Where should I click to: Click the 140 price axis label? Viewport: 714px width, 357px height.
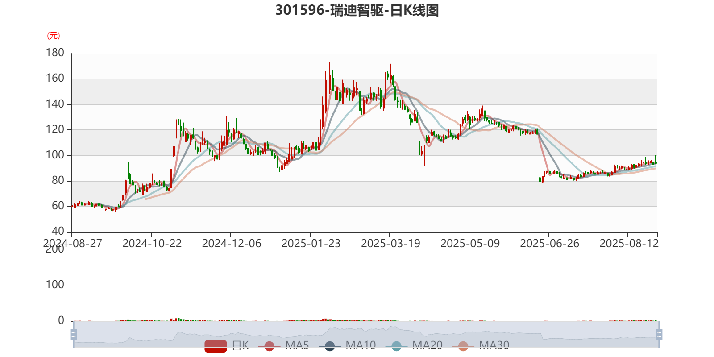(55, 104)
